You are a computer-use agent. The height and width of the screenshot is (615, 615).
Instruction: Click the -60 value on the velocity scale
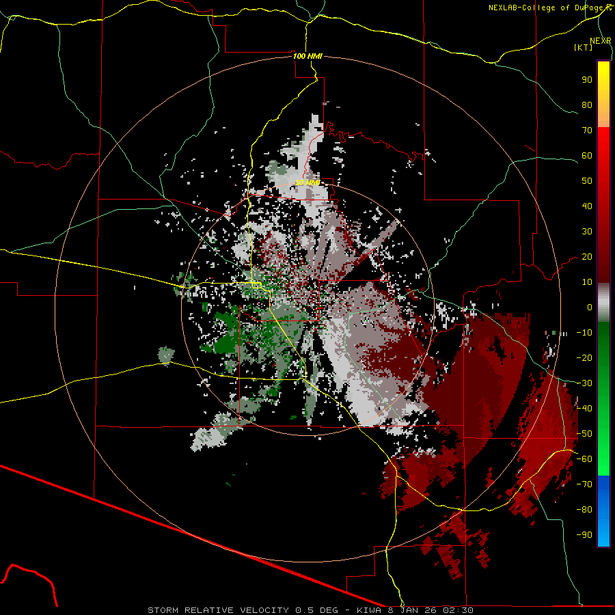584,459
